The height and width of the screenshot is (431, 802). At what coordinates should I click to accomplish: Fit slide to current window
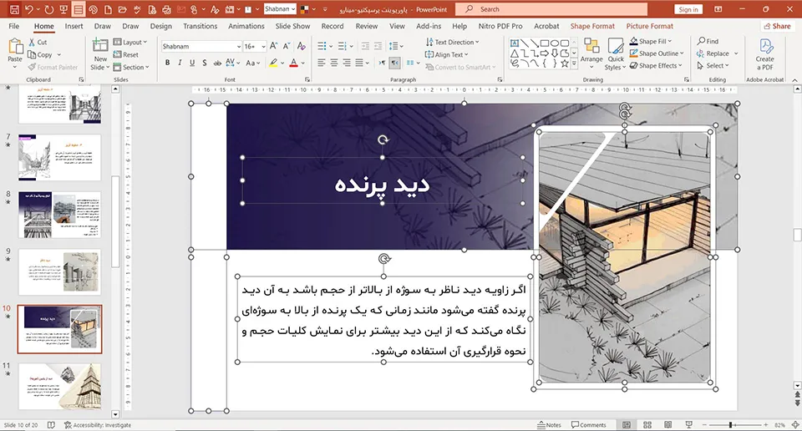(795, 425)
